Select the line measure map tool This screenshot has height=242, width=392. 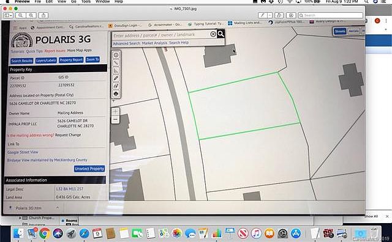[x=116, y=63]
